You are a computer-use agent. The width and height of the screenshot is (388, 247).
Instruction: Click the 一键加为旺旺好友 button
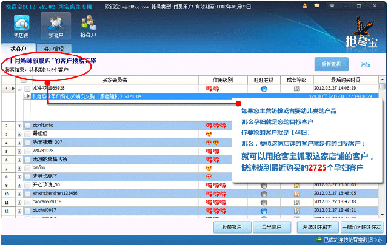361,227
